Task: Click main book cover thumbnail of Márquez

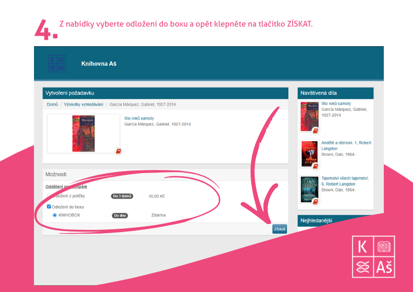Action: tap(83, 133)
